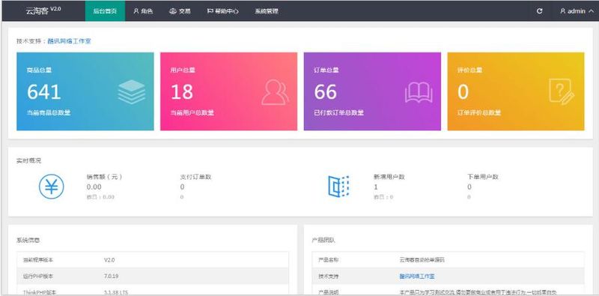The height and width of the screenshot is (296, 599).
Task: Open the 角色 menu
Action: tap(143, 11)
